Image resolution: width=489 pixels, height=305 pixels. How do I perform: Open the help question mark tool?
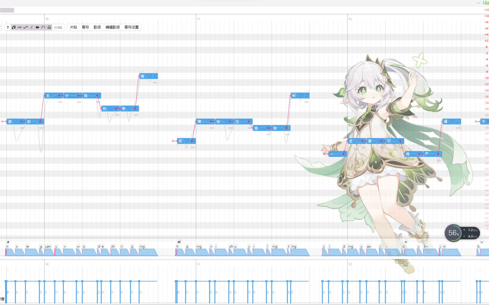[8, 27]
